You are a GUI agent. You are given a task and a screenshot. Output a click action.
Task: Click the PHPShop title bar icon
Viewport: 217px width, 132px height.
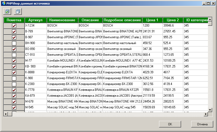tap(4, 3)
